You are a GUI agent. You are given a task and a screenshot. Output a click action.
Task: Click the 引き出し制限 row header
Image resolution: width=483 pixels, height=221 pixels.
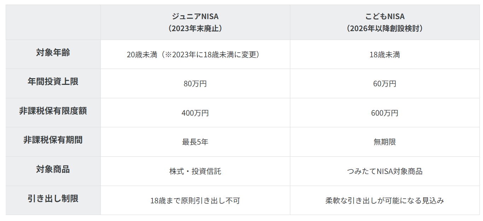(x=53, y=199)
